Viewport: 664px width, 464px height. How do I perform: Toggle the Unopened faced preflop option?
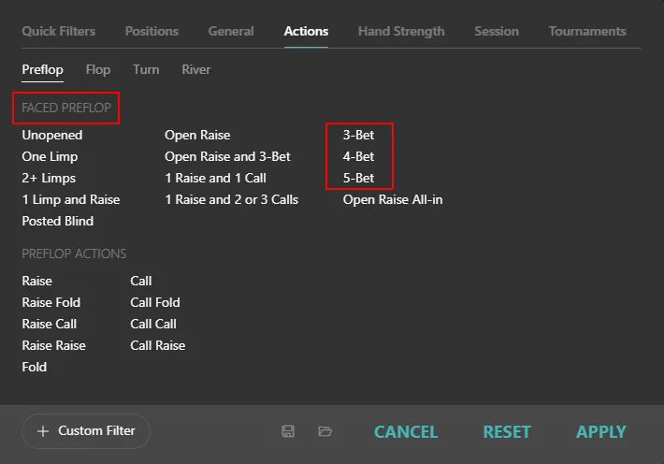(52, 135)
